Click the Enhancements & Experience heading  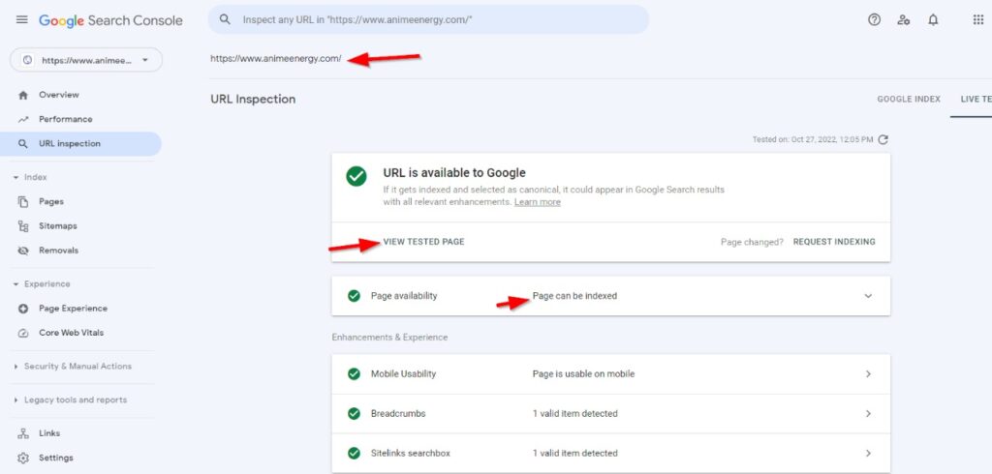[389, 338]
